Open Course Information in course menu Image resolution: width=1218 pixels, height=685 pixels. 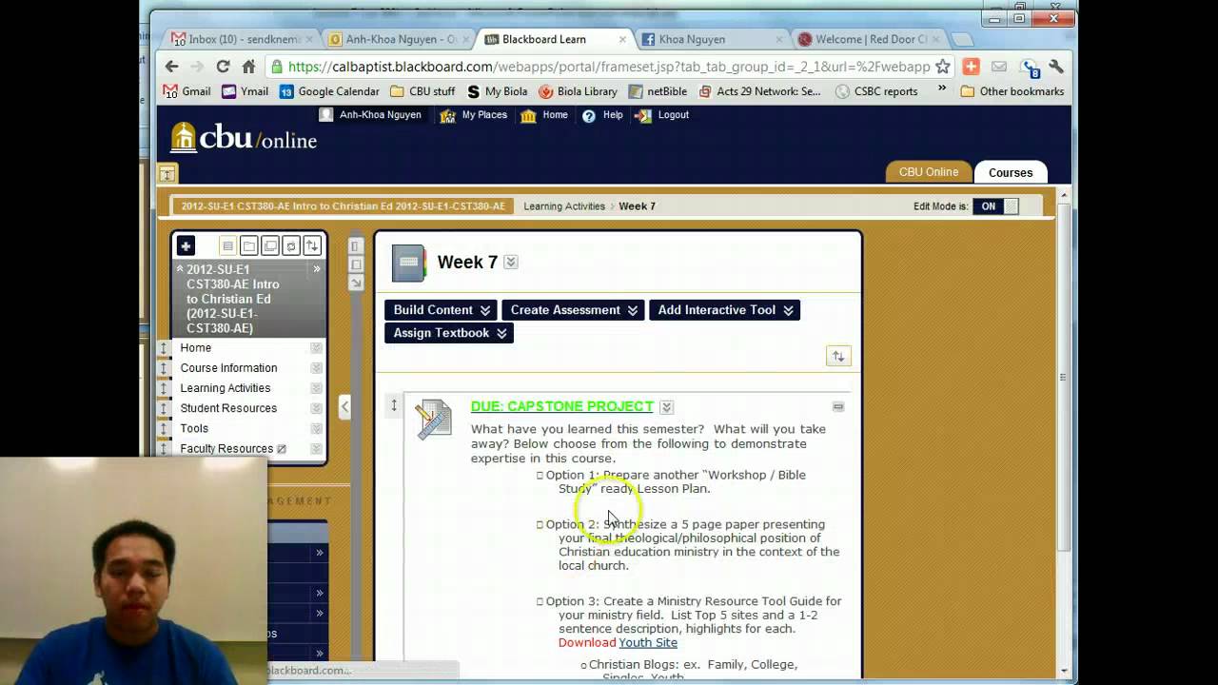228,368
